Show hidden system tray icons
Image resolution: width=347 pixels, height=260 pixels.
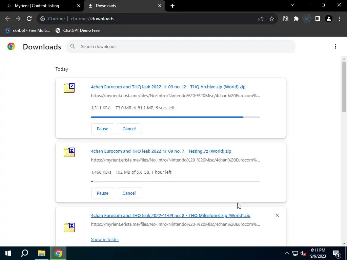[287, 253]
